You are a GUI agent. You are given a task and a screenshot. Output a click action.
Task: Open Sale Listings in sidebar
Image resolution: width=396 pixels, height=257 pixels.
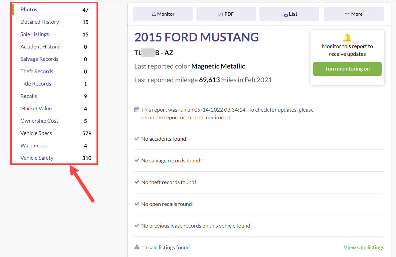(35, 34)
